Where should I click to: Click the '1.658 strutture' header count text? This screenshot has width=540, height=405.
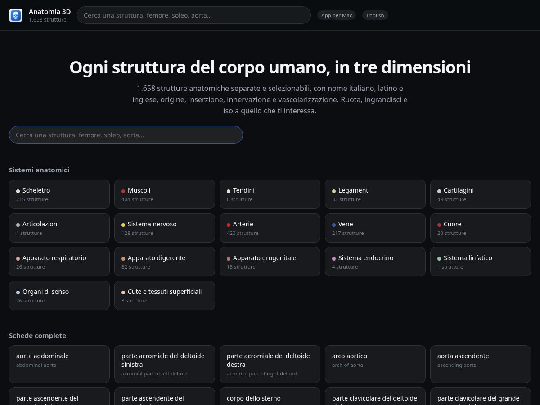48,20
